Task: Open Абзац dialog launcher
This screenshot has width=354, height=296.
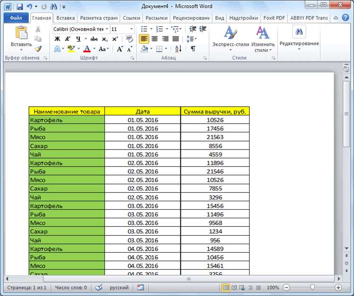Action: coord(205,58)
